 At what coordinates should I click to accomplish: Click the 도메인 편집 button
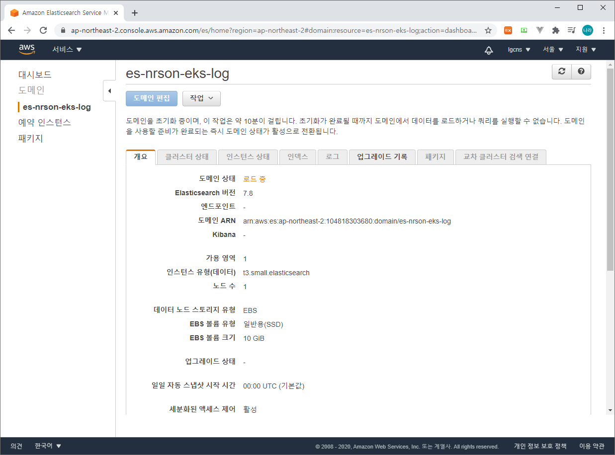coord(152,98)
